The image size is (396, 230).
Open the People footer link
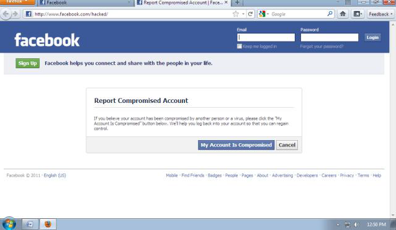tap(232, 175)
